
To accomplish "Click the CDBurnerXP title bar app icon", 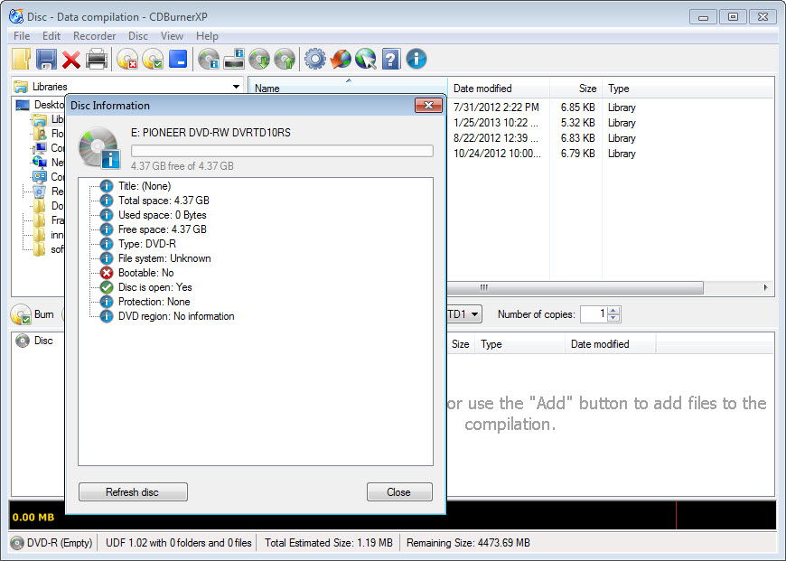I will [16, 16].
